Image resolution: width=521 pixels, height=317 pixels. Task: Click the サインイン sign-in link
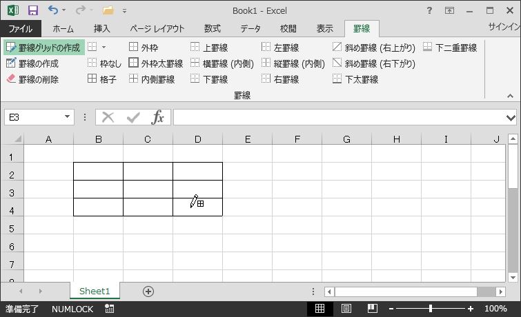504,27
